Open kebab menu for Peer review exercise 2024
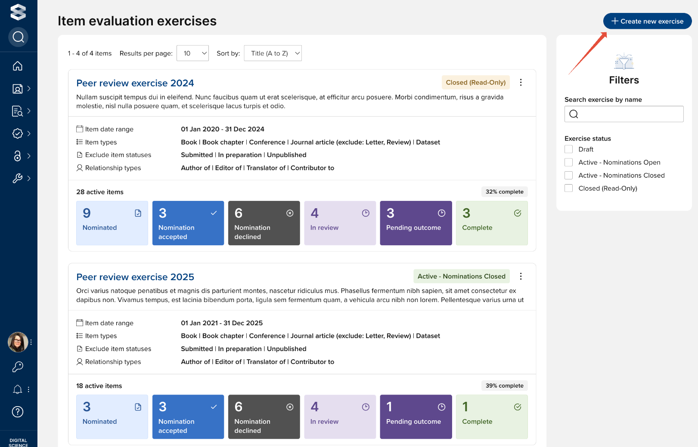Image resolution: width=698 pixels, height=447 pixels. [x=521, y=82]
